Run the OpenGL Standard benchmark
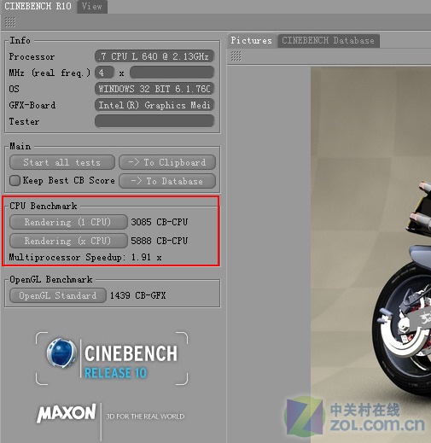The width and height of the screenshot is (431, 443). point(58,295)
